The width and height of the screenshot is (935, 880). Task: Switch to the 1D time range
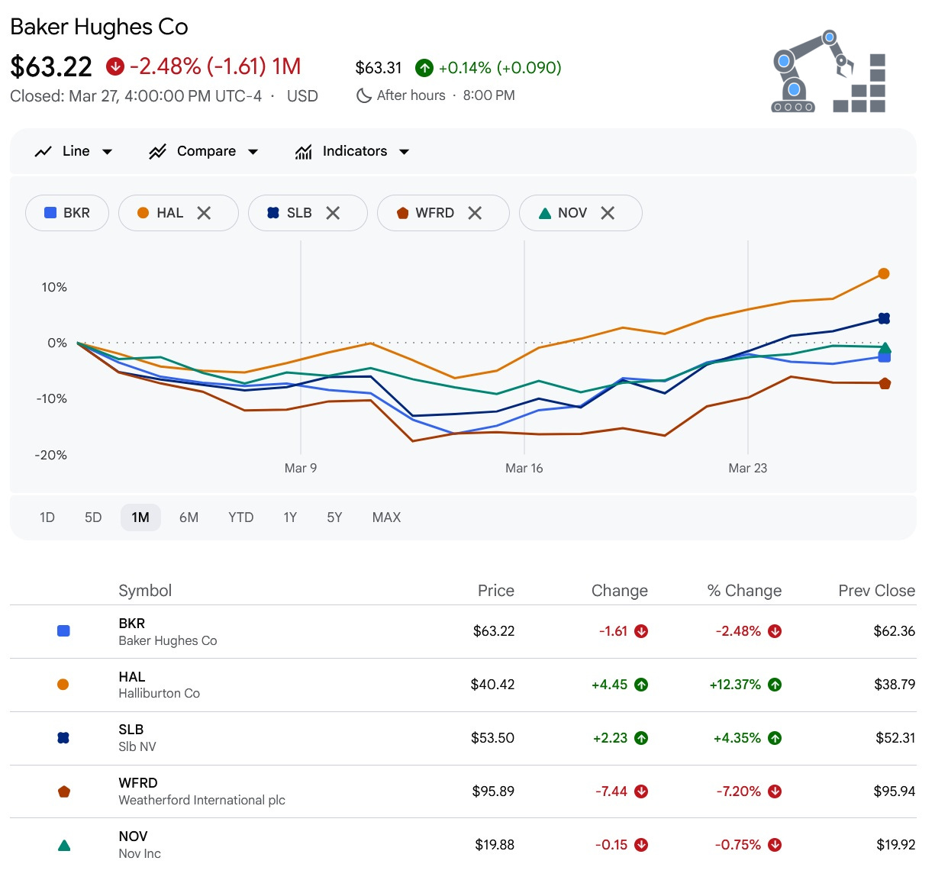(x=47, y=517)
